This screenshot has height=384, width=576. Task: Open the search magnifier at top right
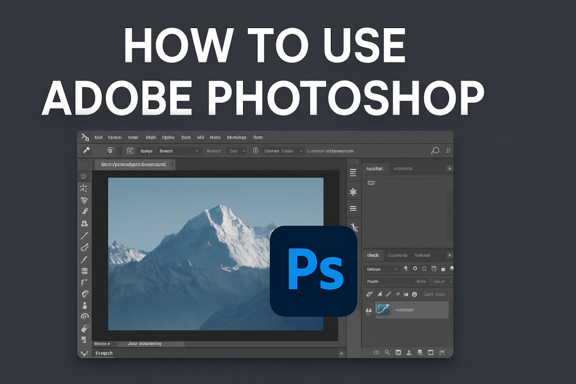(x=435, y=151)
